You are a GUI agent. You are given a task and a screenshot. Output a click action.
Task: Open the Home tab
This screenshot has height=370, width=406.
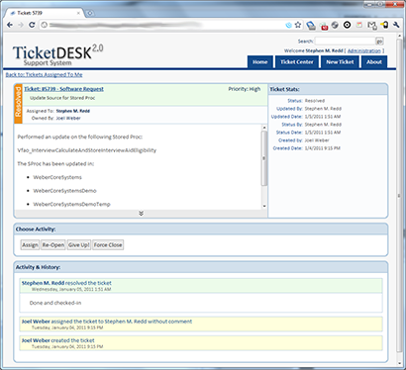[x=260, y=62]
